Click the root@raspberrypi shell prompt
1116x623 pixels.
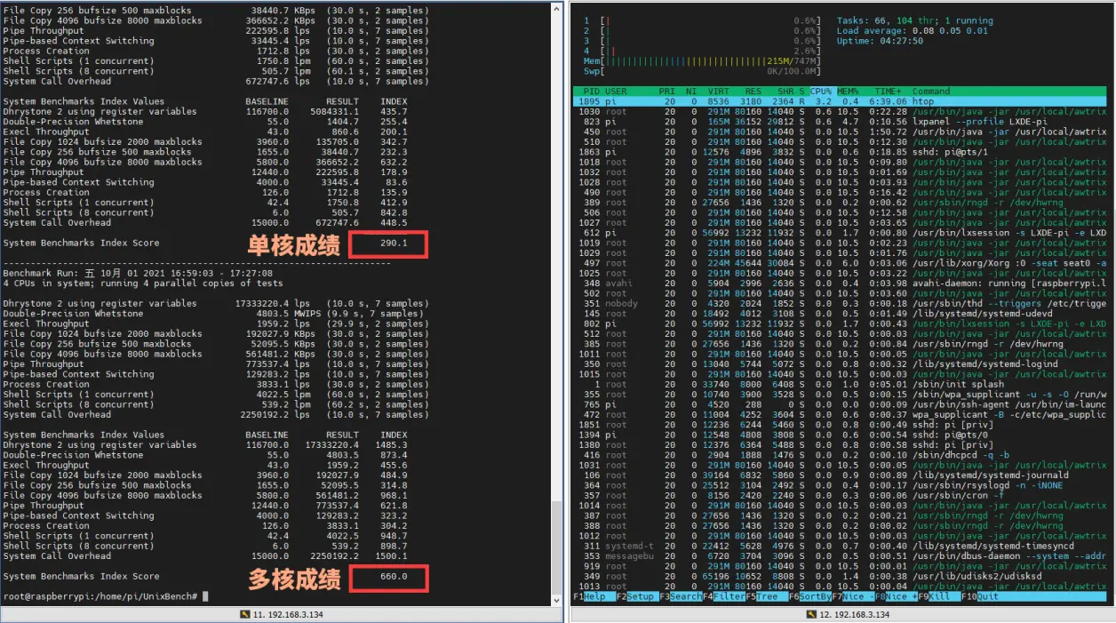100,596
